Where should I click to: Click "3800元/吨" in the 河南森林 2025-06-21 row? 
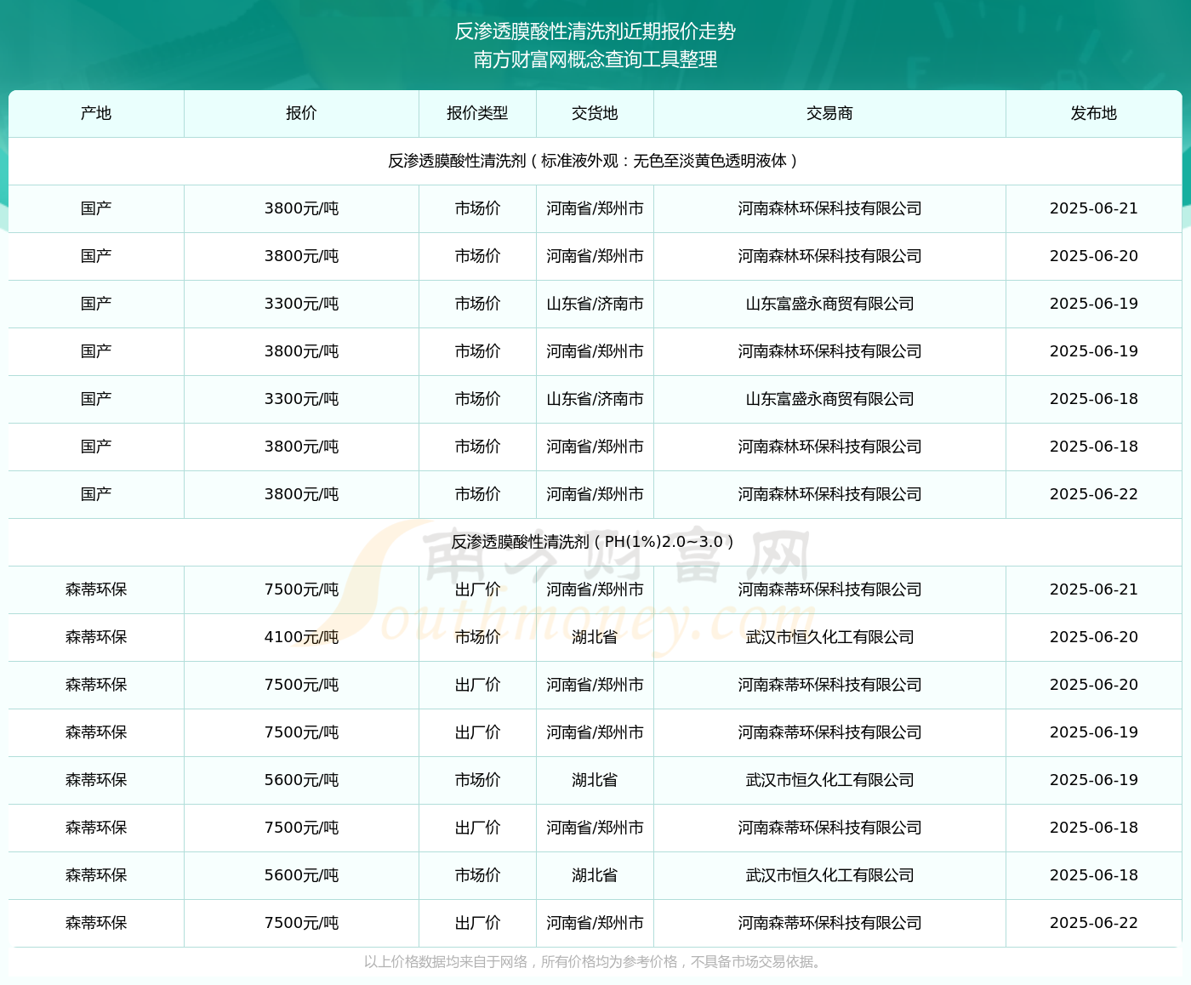click(x=301, y=208)
